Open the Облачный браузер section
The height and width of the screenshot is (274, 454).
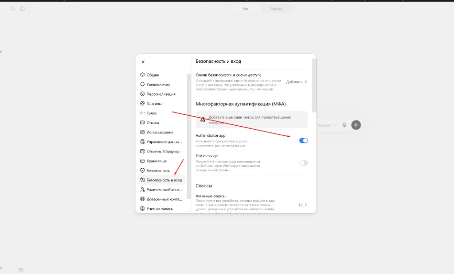pyautogui.click(x=161, y=151)
